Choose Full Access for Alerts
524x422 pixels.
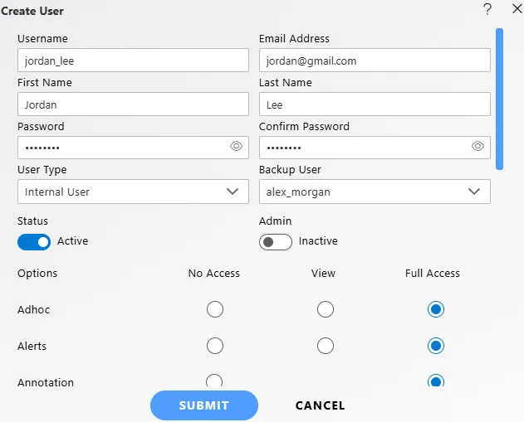tap(435, 346)
